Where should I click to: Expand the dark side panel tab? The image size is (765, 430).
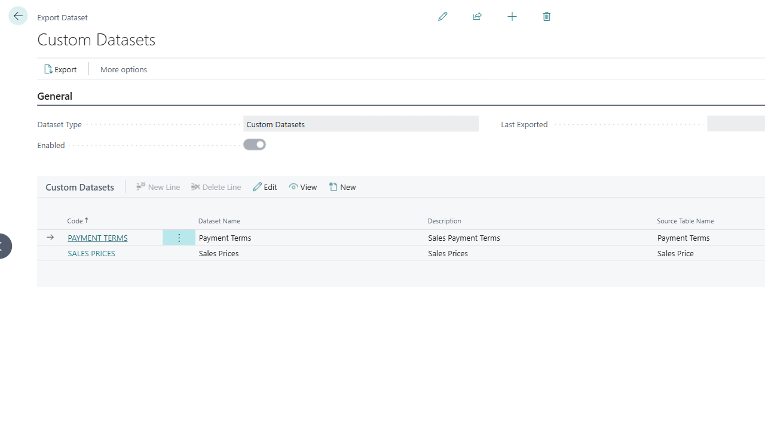pos(5,246)
